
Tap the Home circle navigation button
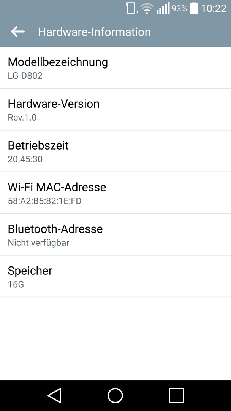pos(115,395)
